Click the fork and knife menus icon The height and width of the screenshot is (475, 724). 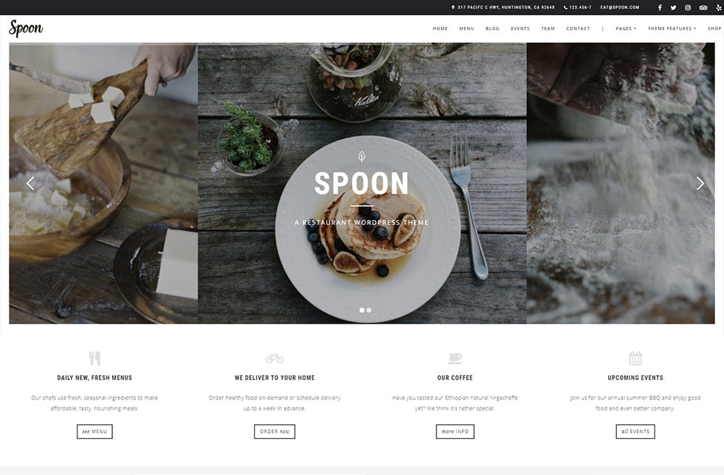(x=95, y=358)
